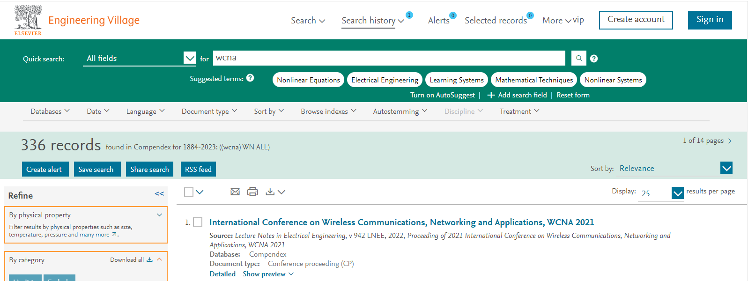Click Download all category icon

tap(149, 259)
